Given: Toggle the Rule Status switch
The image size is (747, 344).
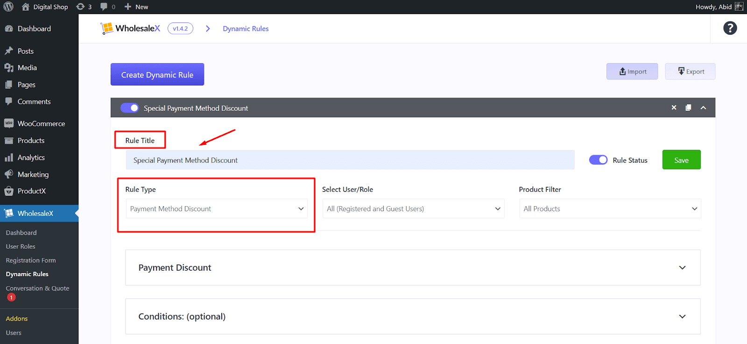Looking at the screenshot, I should click(x=598, y=160).
